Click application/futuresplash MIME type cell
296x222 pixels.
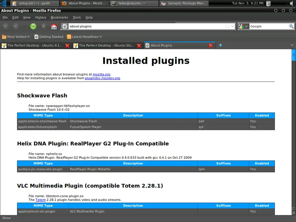pyautogui.click(x=43, y=127)
